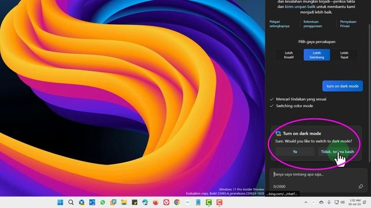This screenshot has width=371, height=208.
Task: Launch Microsoft Edge from the taskbar
Action: pyautogui.click(x=145, y=202)
